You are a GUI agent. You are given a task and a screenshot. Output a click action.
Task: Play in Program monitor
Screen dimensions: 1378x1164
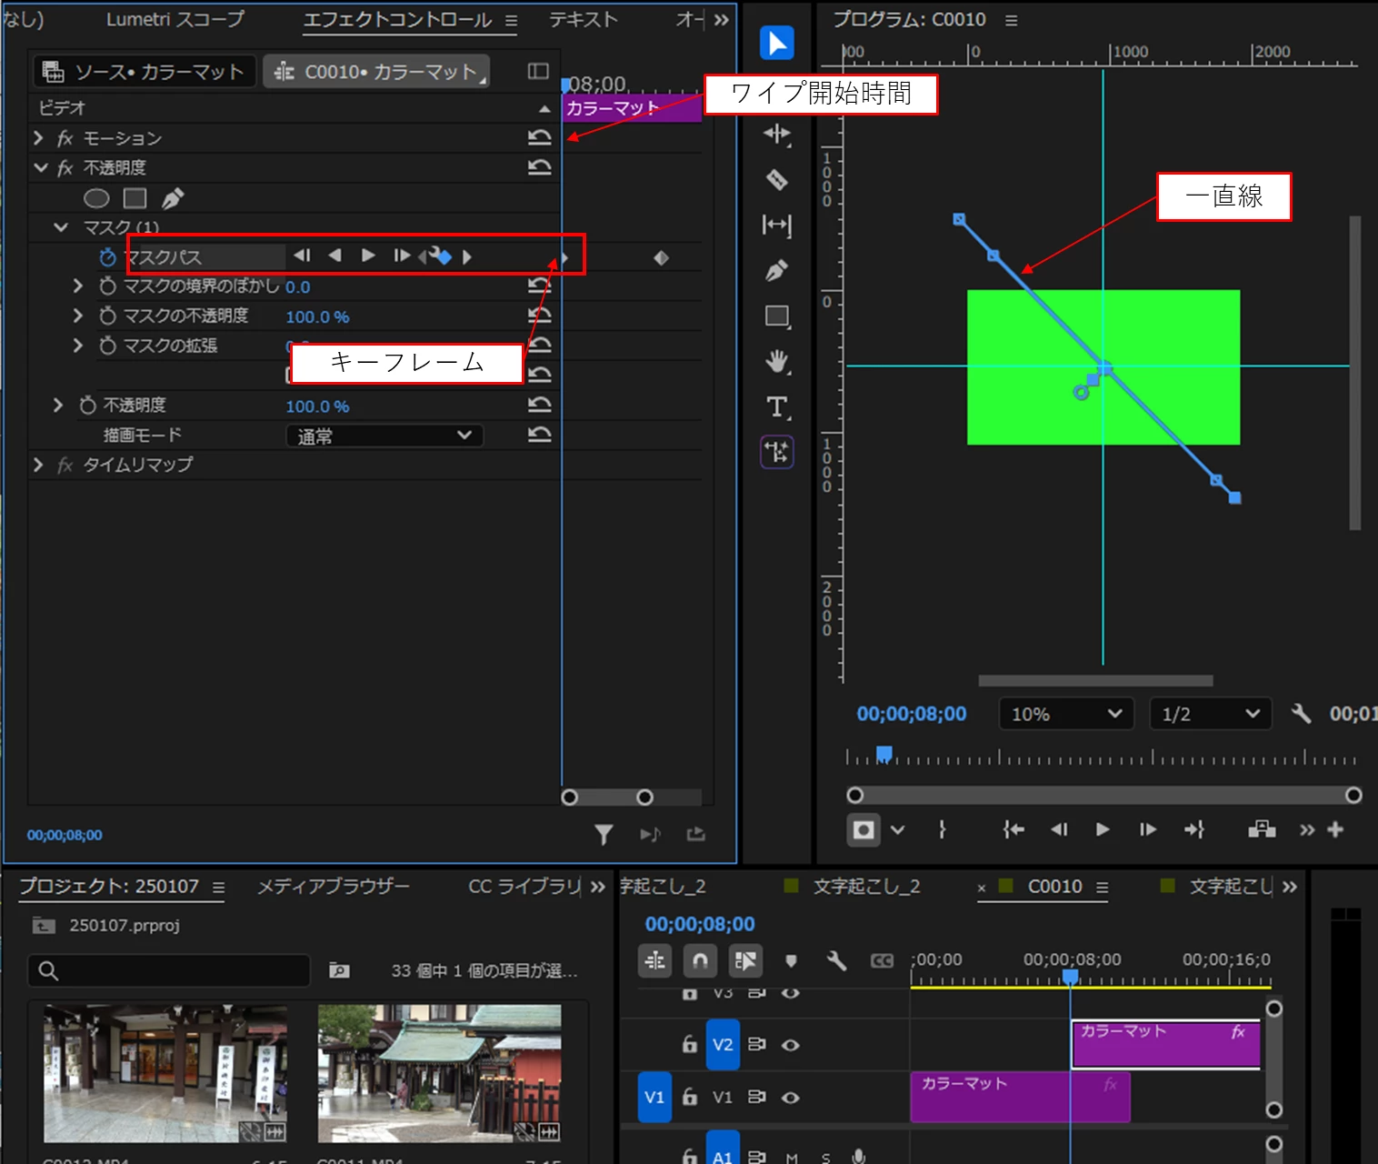click(1103, 829)
